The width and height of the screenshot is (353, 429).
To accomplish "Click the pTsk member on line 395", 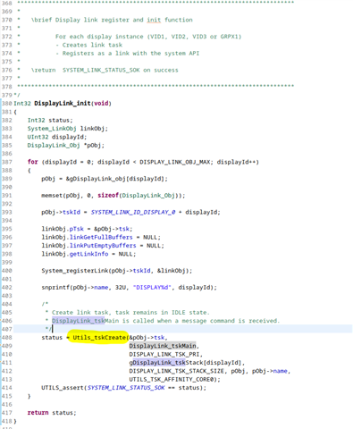I will pos(77,229).
